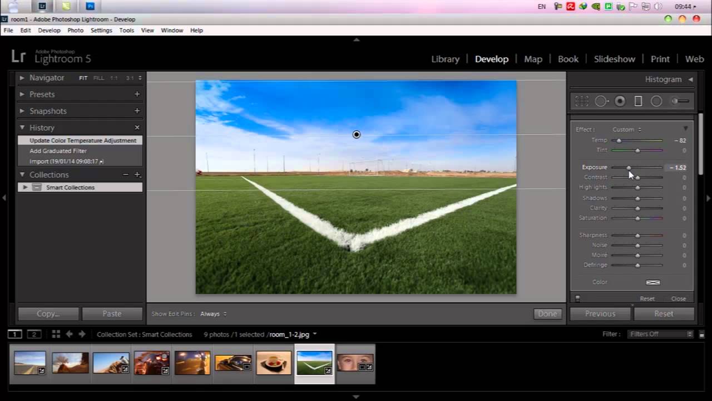Expand the Snapshots panel
Screen dimensions: 712x401
[x=22, y=111]
